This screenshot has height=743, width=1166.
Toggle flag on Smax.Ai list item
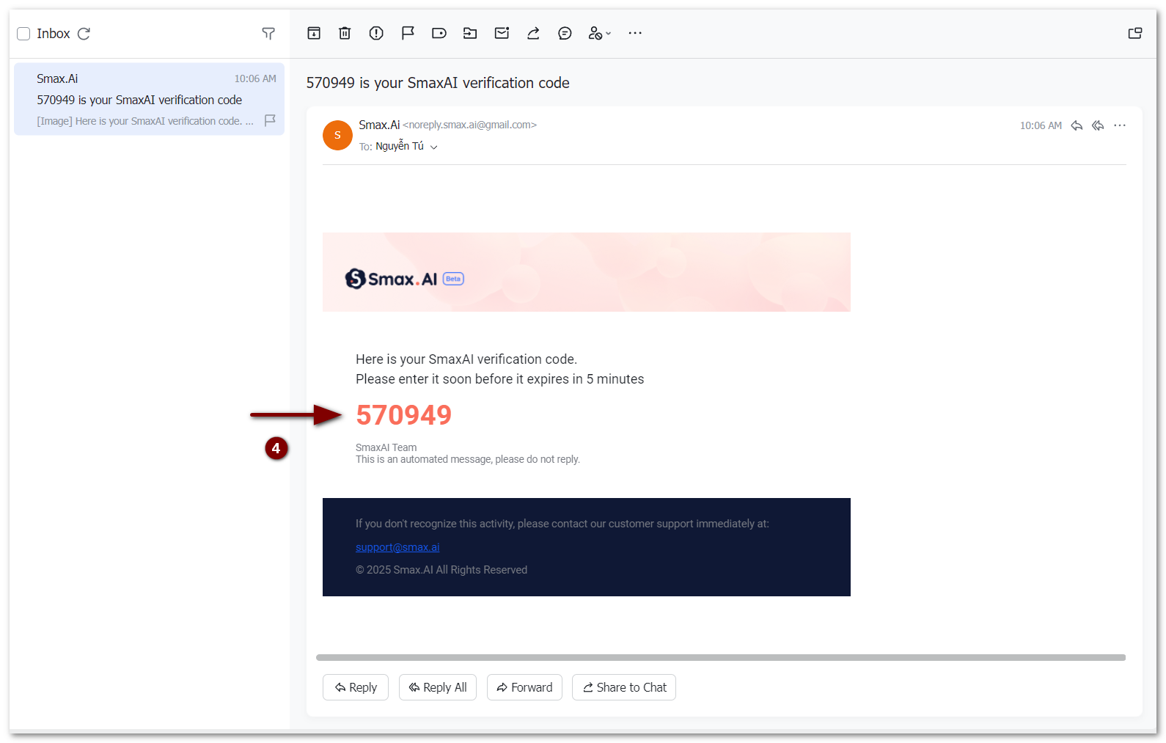click(x=270, y=120)
